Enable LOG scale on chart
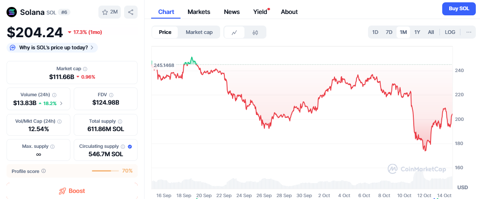This screenshot has width=480, height=199. tap(450, 32)
